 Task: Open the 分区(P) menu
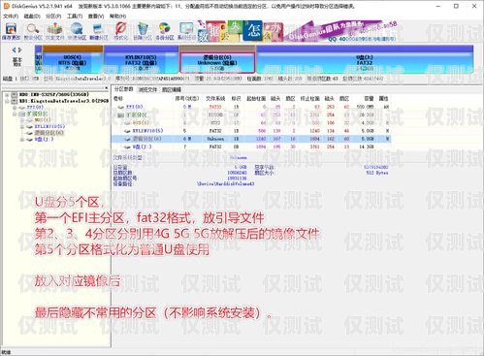click(53, 16)
